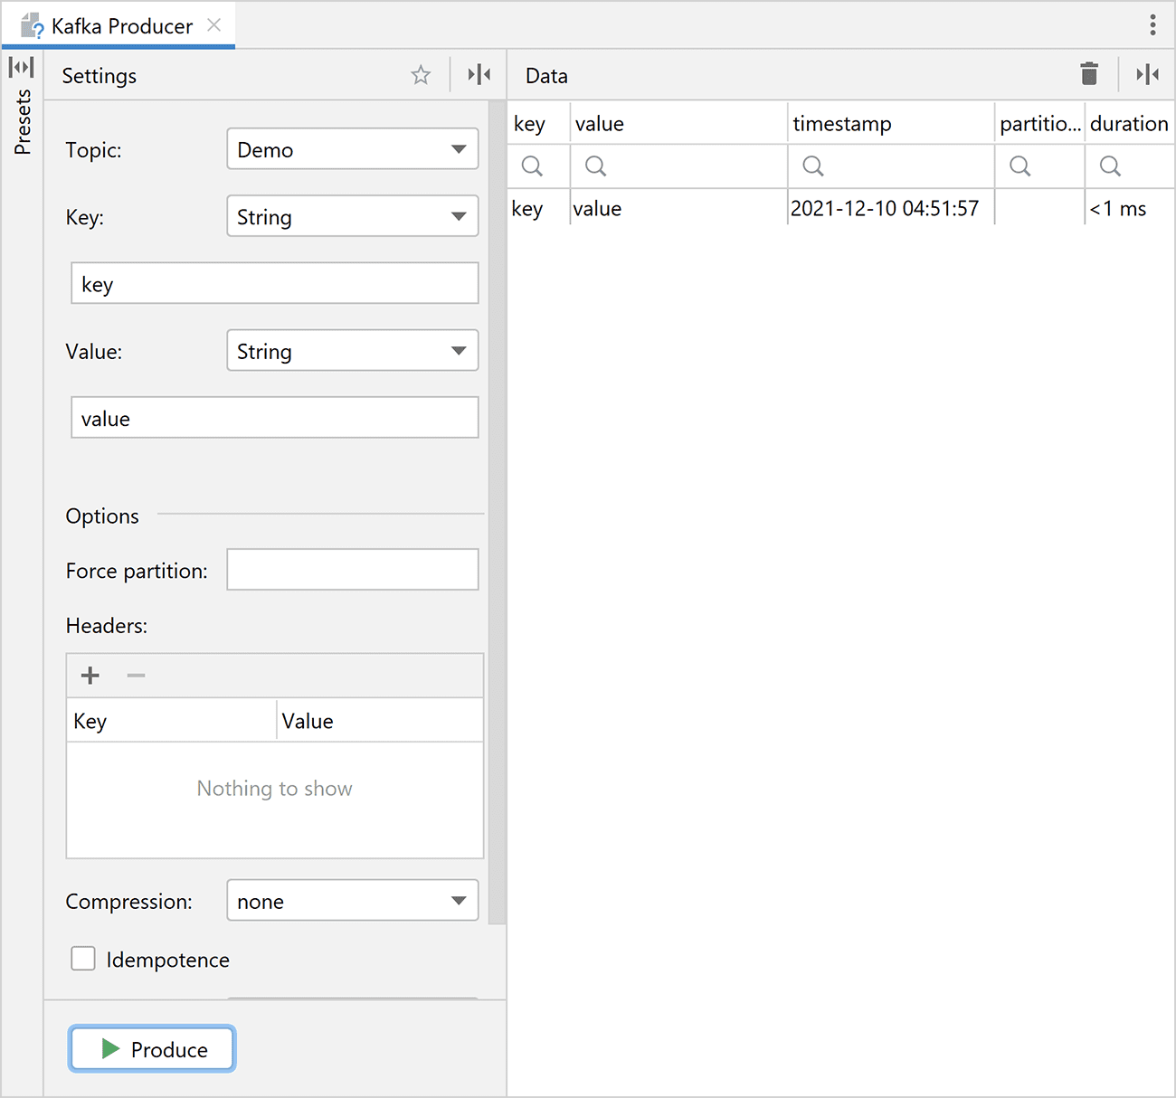Viewport: 1176px width, 1098px height.
Task: Hide the Settings panel with collapse icon
Action: coord(479,75)
